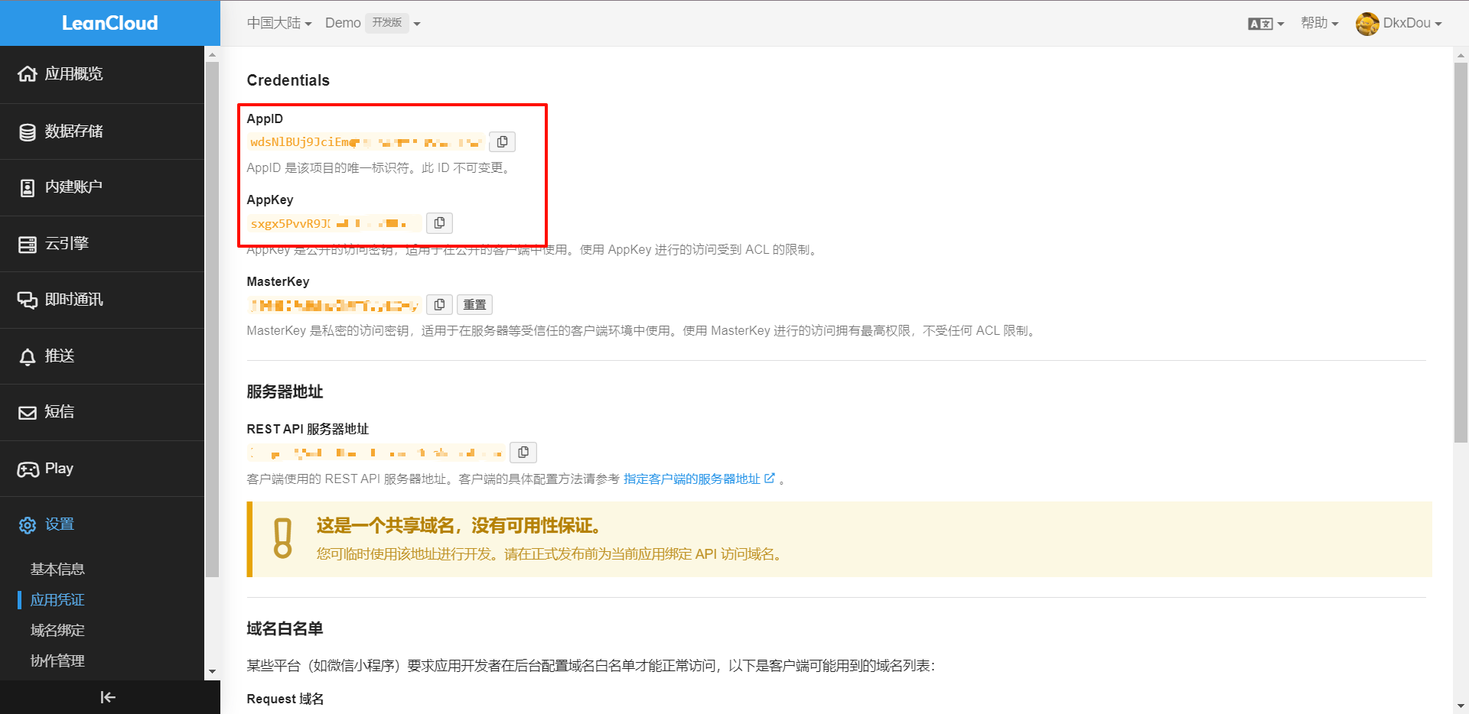Go to 协作管理 settings page
1469x714 pixels.
[57, 661]
